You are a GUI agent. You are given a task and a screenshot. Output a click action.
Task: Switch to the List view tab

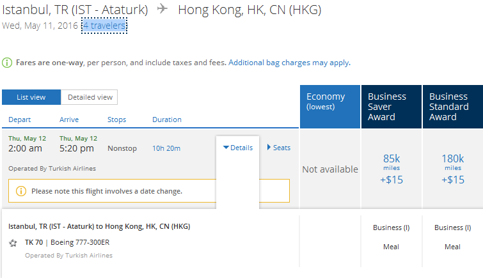tap(31, 97)
